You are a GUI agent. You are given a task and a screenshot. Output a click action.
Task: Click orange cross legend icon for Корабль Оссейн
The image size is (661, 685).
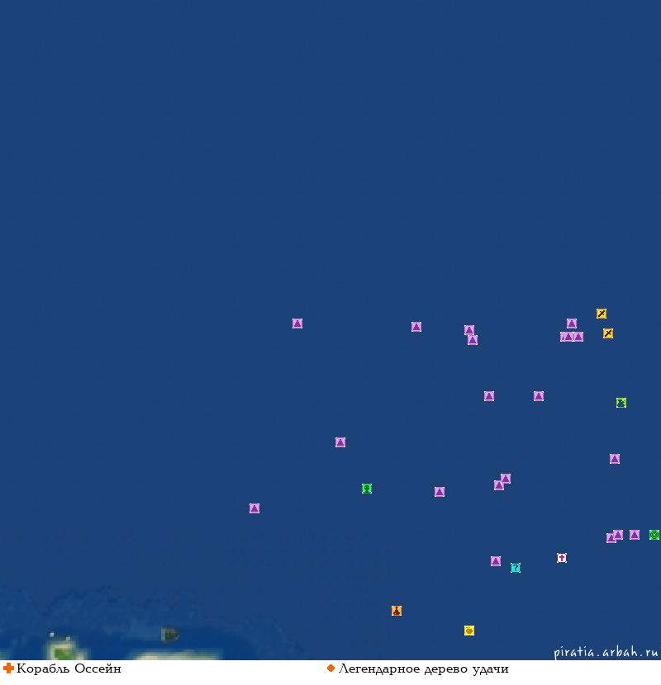(8, 668)
